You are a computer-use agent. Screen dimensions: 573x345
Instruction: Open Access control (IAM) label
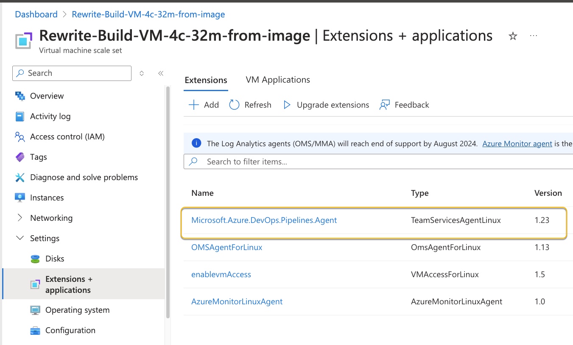[67, 136]
